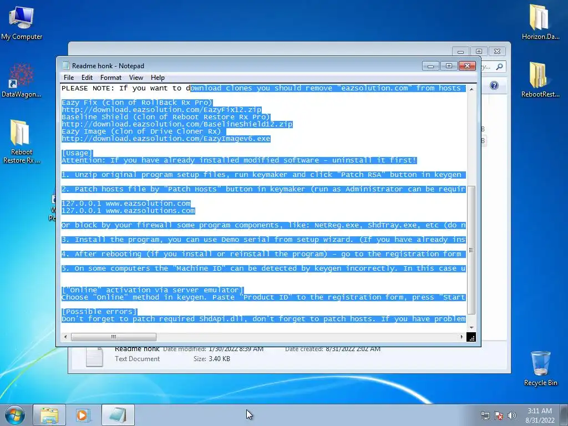The image size is (568, 426).
Task: Click the Notepad title bar icon
Action: (65, 65)
